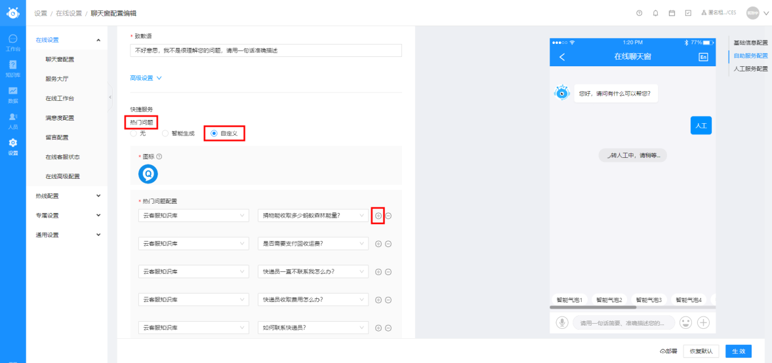Click the microphone icon in chat preview
The height and width of the screenshot is (363, 772).
(x=561, y=322)
